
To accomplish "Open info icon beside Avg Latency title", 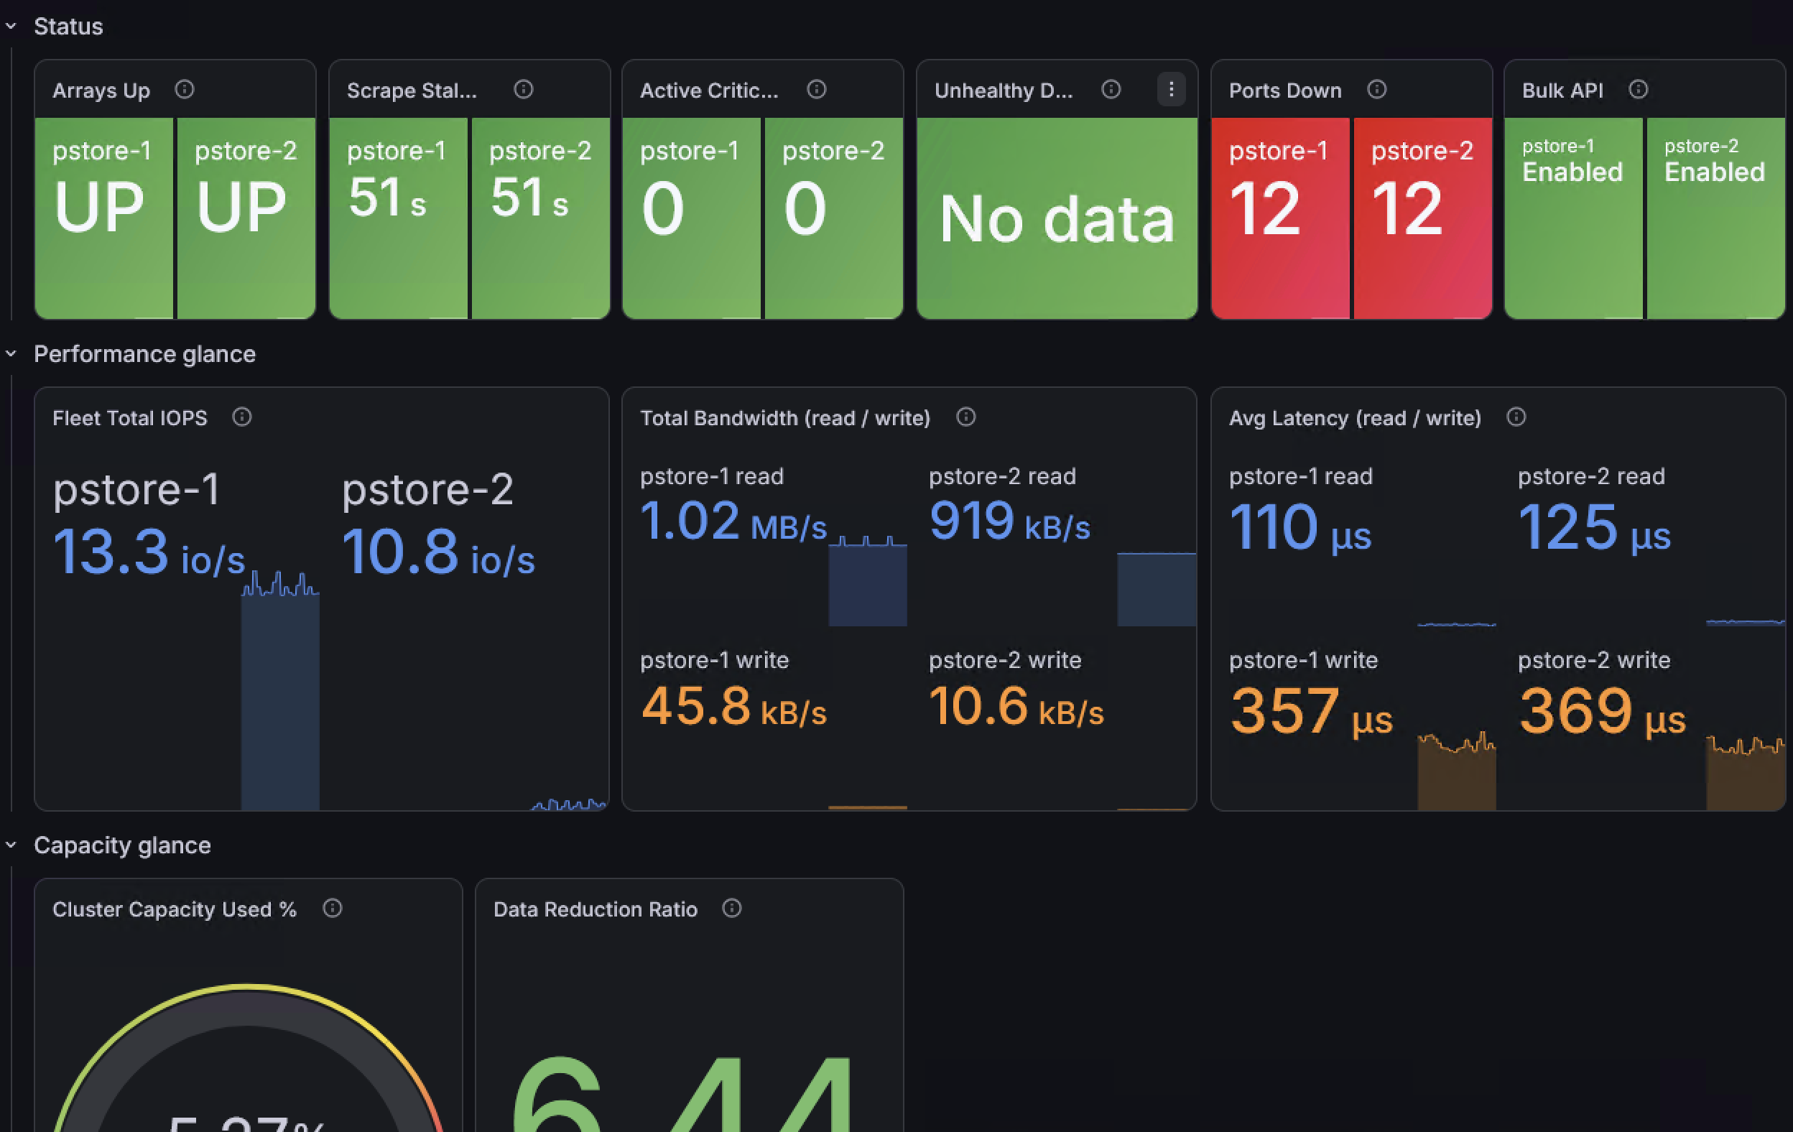I will pos(1516,417).
